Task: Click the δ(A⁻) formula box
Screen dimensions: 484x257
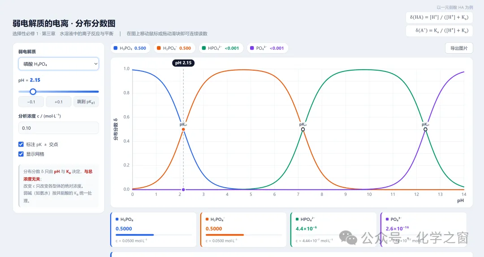Action: tap(439, 30)
